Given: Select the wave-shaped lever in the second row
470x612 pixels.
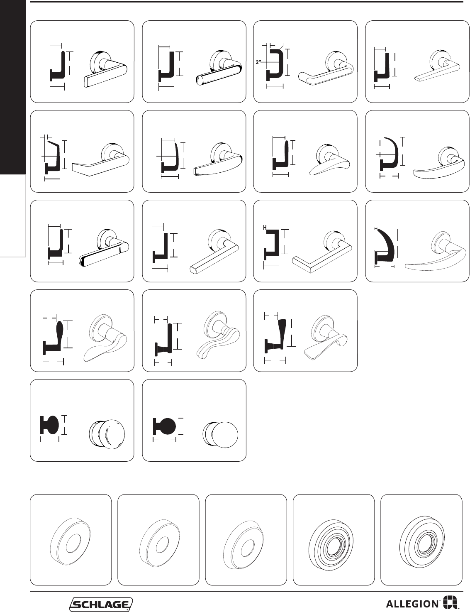Looking at the screenshot, I should 305,151.
